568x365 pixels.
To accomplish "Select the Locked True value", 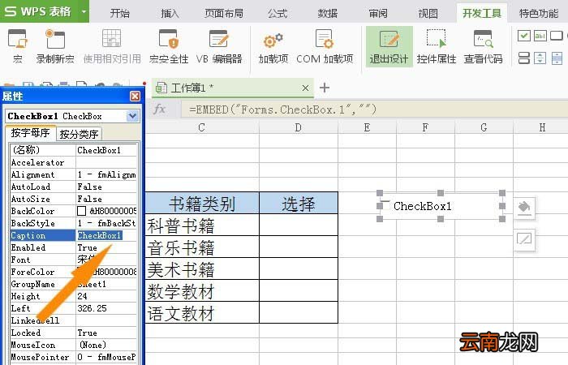I will pos(106,333).
